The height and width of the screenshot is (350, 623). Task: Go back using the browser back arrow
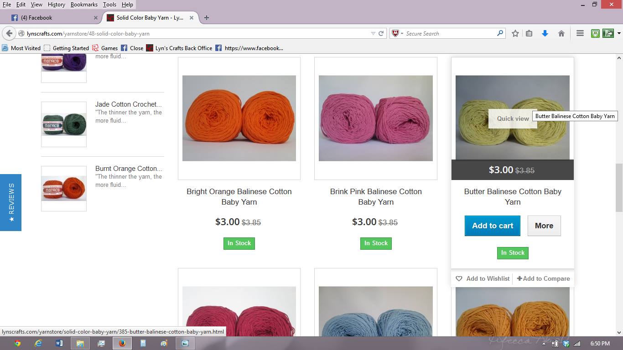[x=9, y=33]
